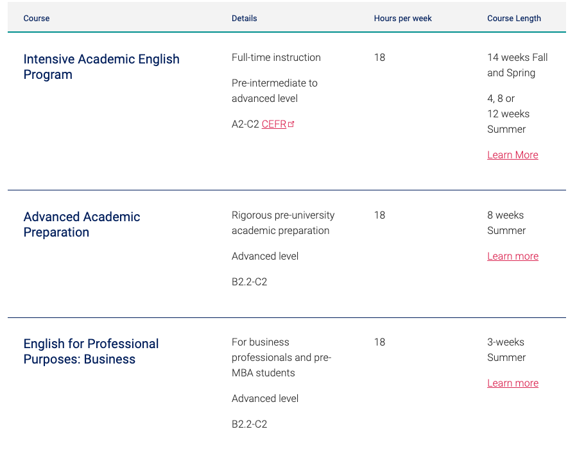Follow Learn more under 8 weeks Summer

pos(513,256)
